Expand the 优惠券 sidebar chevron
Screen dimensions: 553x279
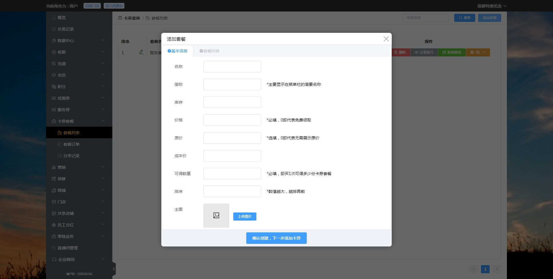pos(103,98)
